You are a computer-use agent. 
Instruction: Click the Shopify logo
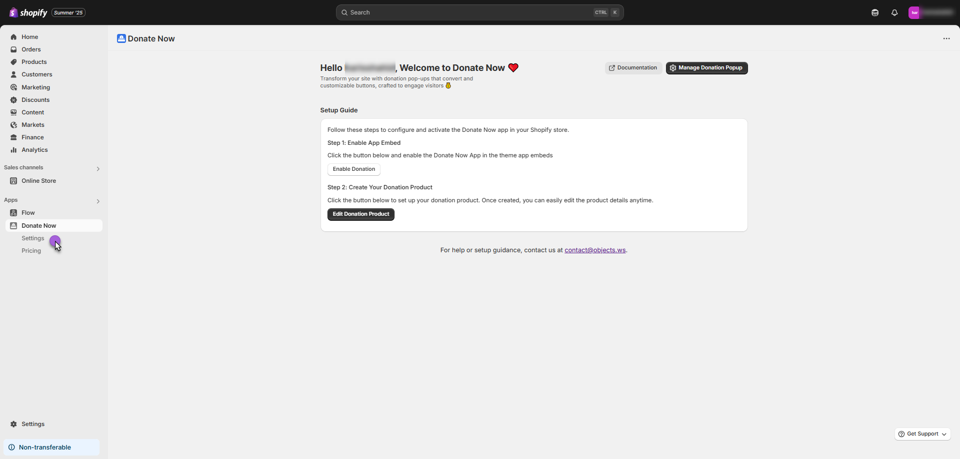pyautogui.click(x=28, y=12)
